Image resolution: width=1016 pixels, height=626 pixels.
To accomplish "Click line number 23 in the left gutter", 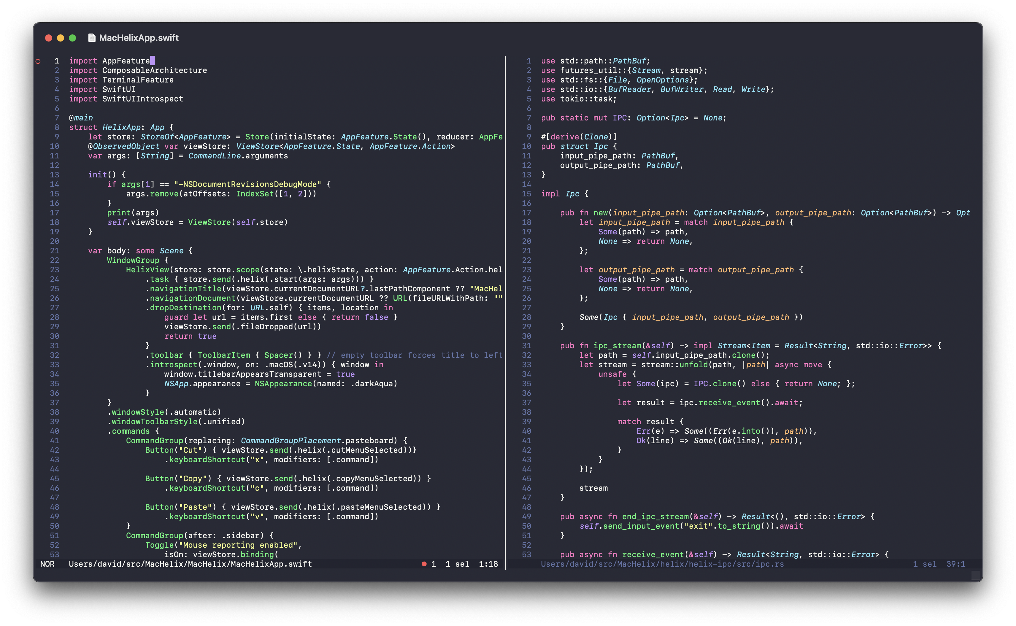I will tap(55, 270).
